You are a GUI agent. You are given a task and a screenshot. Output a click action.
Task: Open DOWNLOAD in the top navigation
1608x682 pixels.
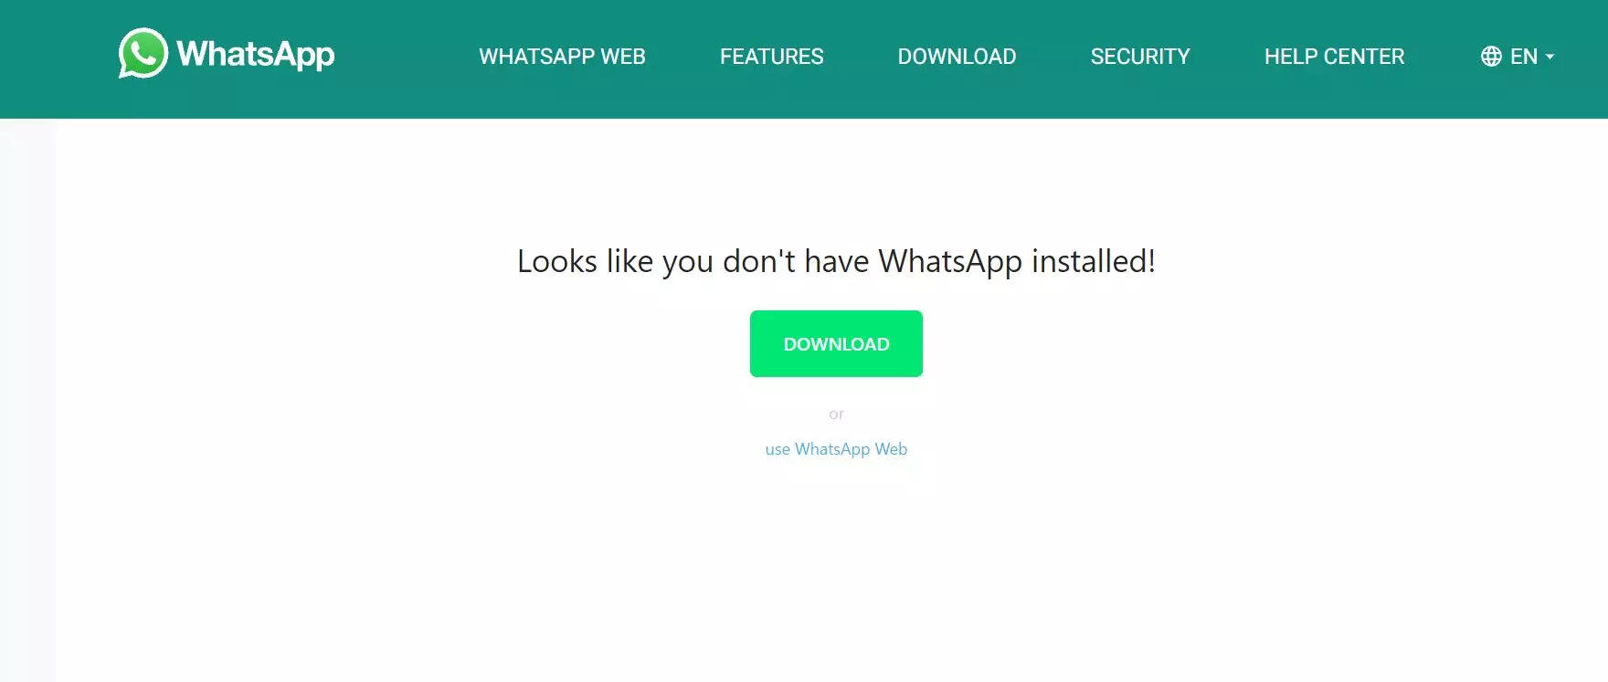(x=957, y=57)
